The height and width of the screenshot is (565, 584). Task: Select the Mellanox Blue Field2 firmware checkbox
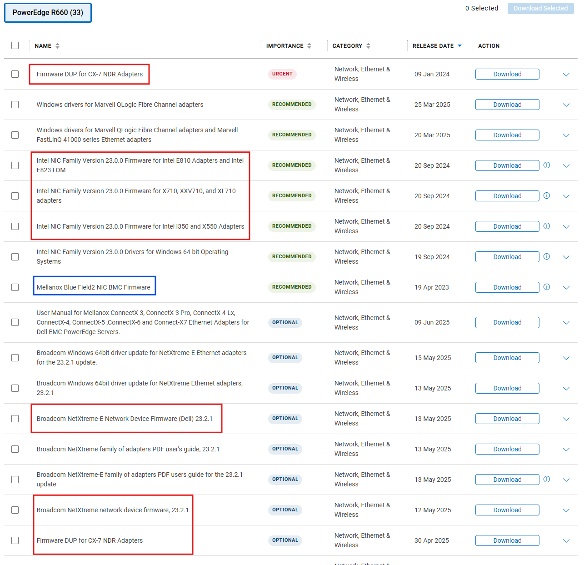point(15,287)
